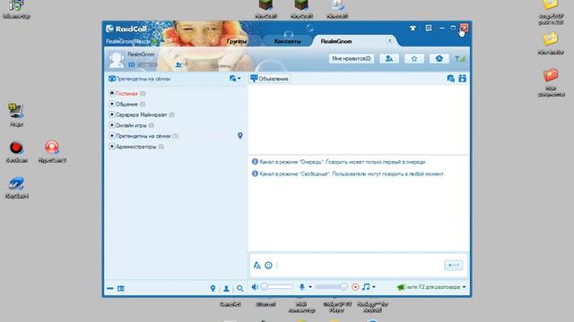Screen dimensions: 574x322
Task: Mute the microphone icon
Action: point(302,287)
